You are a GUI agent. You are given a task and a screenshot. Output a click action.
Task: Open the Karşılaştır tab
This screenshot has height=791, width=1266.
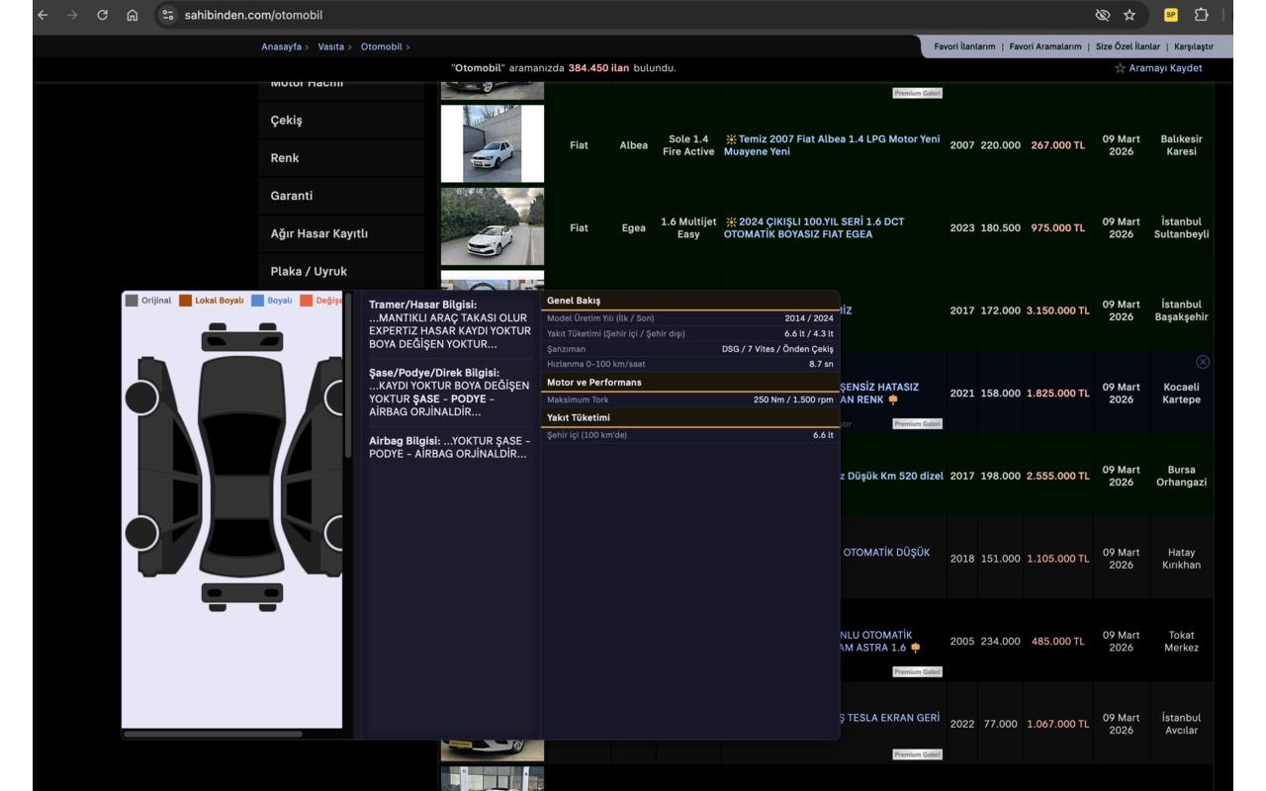[x=1194, y=46]
